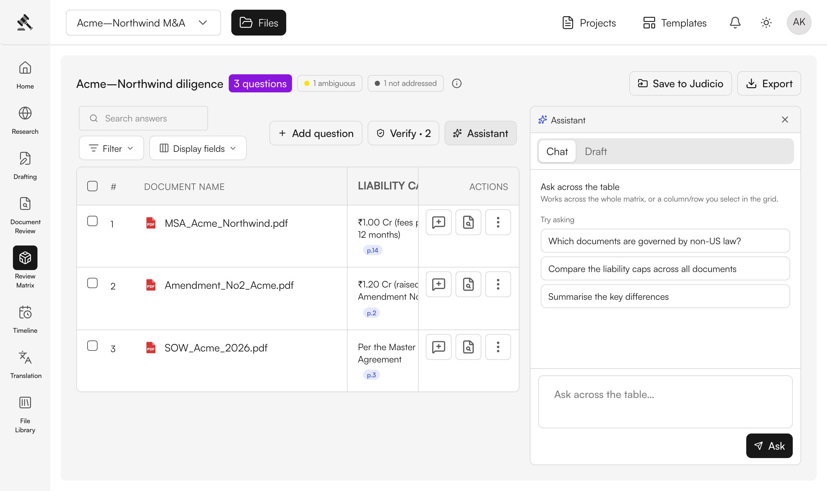The width and height of the screenshot is (827, 491).
Task: Click the 1 ambiguous chip
Action: [x=330, y=83]
